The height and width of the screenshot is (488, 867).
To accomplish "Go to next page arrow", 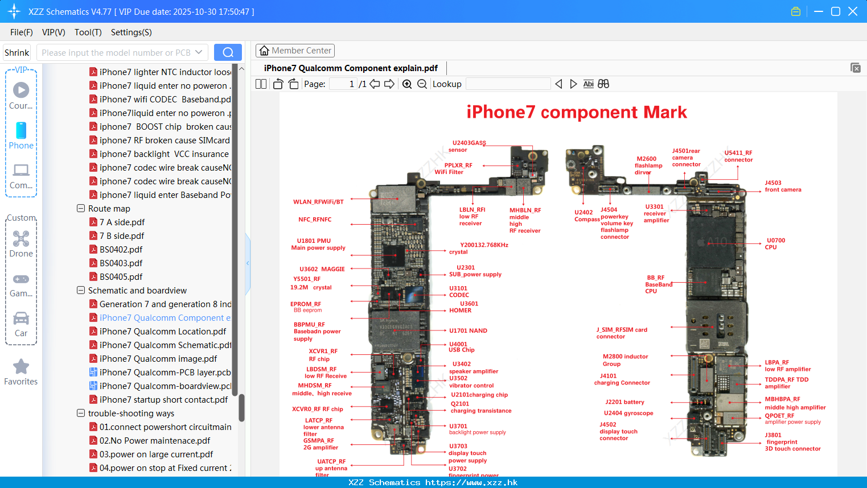I will [389, 84].
